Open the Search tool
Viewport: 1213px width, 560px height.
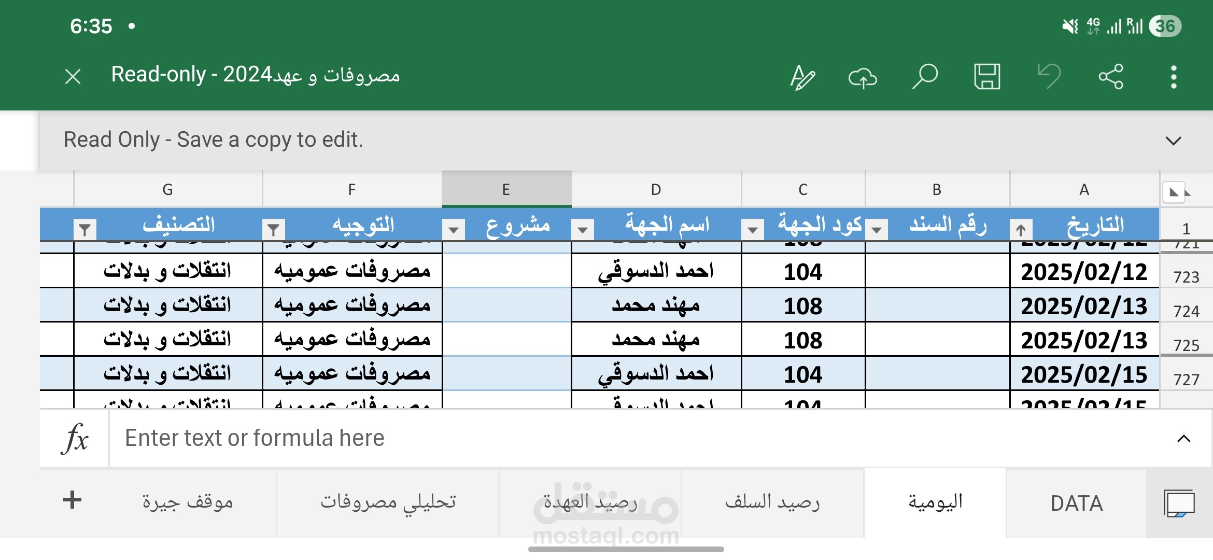pyautogui.click(x=926, y=77)
